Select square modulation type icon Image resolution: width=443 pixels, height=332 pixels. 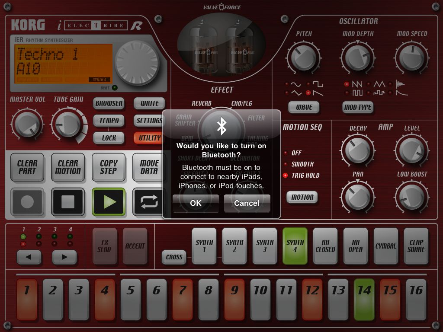click(x=357, y=93)
